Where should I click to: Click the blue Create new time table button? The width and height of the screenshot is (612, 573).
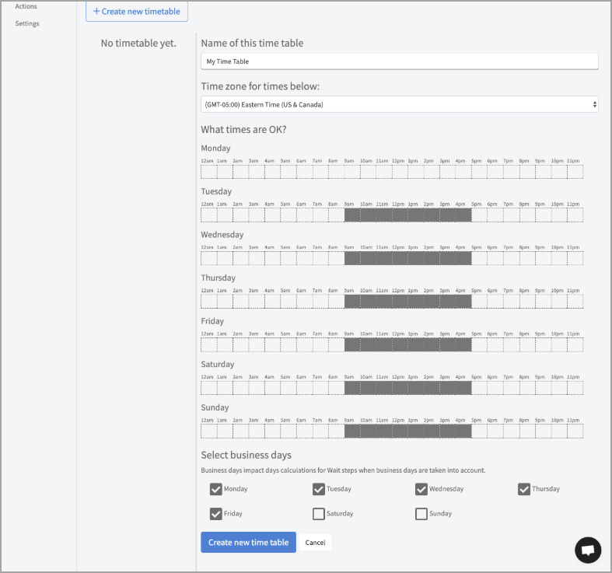tap(248, 542)
